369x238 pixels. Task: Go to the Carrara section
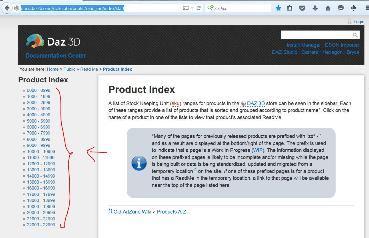310,52
